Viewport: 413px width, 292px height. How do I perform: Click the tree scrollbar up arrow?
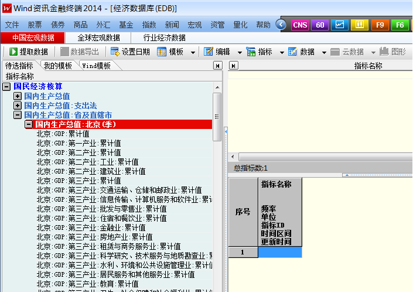pyautogui.click(x=217, y=87)
